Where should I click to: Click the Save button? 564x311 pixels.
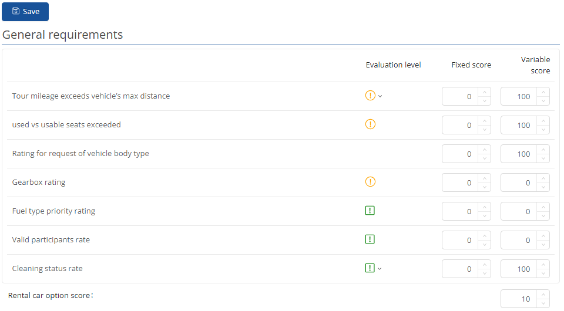pyautogui.click(x=25, y=12)
